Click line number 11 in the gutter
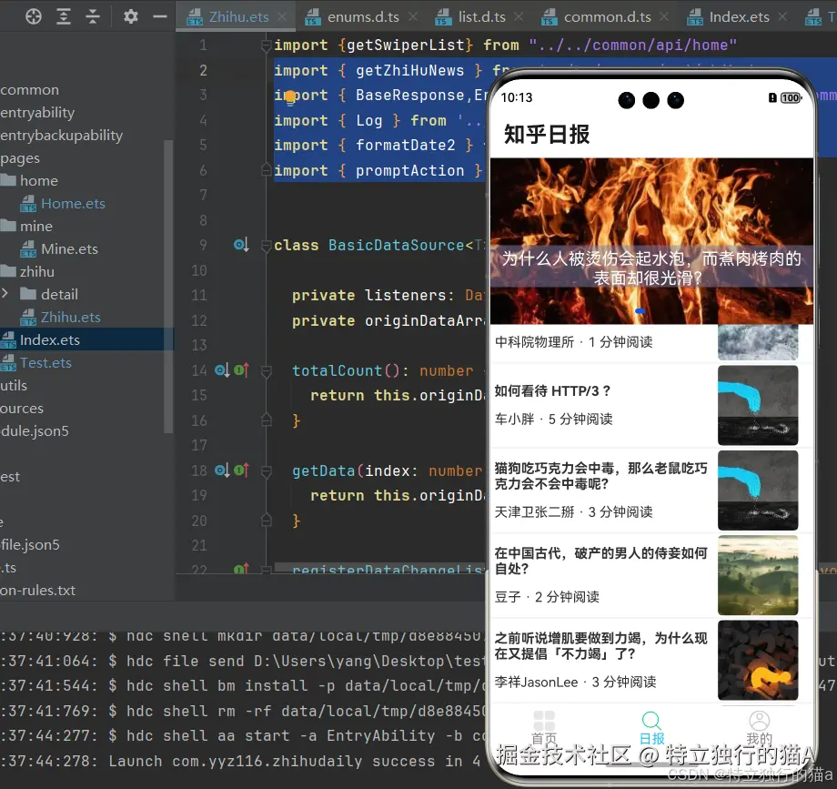837x789 pixels. tap(198, 295)
